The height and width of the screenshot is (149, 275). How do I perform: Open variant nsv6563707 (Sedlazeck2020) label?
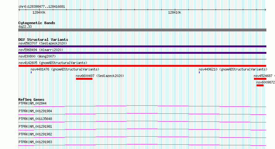pyautogui.click(x=43, y=43)
